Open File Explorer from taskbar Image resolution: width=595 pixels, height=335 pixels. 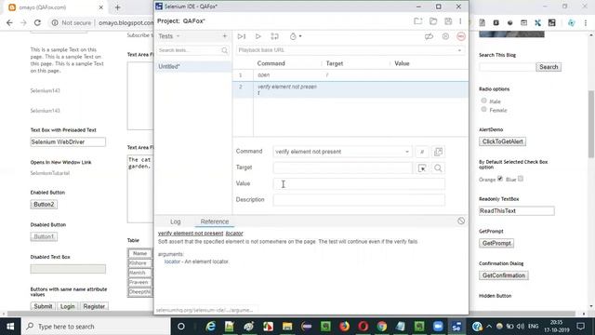287,327
